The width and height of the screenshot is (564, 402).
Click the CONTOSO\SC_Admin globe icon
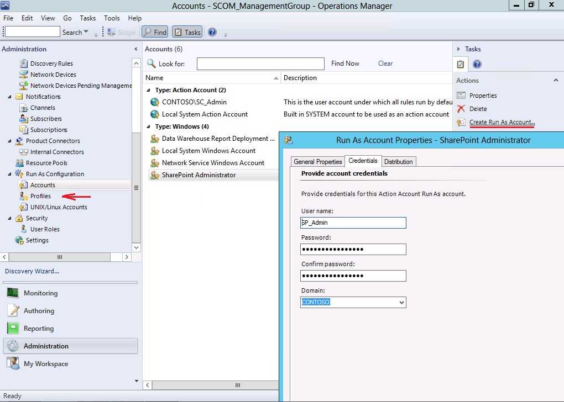[155, 102]
